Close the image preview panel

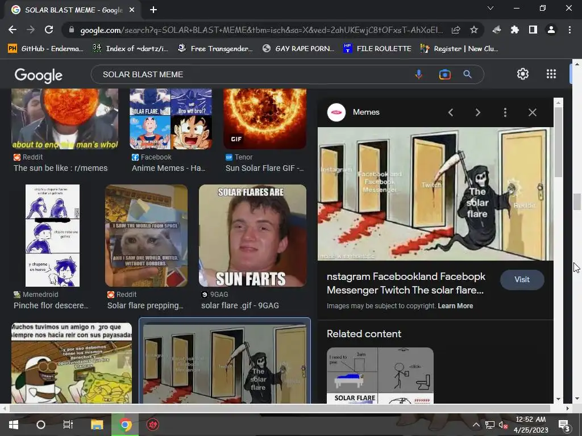click(x=532, y=112)
